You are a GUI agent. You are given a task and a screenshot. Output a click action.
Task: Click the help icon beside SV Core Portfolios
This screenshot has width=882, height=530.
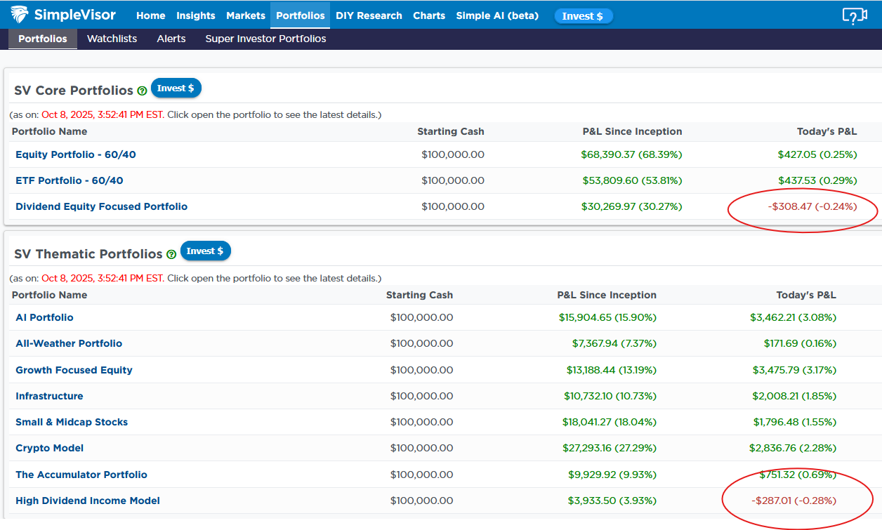pos(142,91)
